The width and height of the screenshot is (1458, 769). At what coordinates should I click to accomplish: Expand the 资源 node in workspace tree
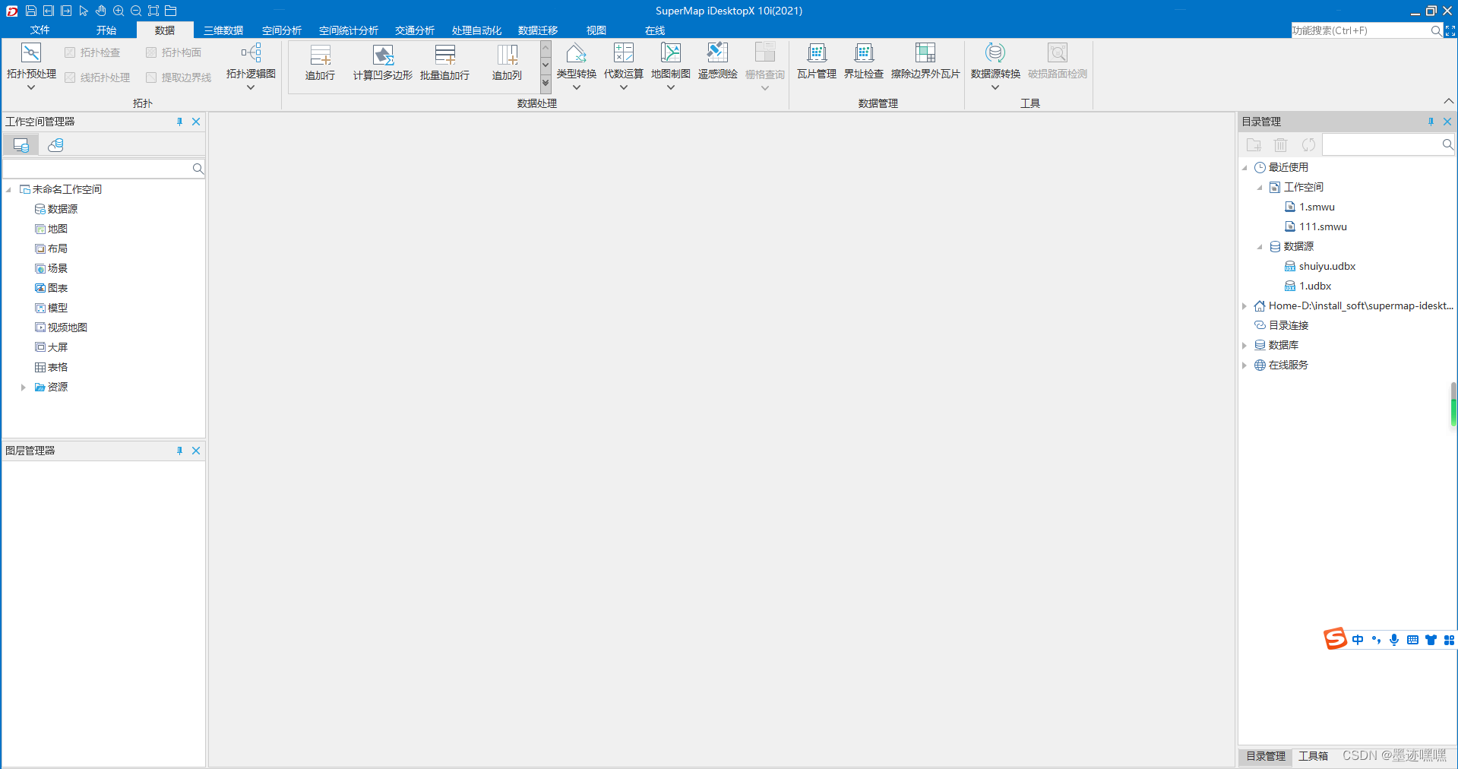[x=22, y=387]
